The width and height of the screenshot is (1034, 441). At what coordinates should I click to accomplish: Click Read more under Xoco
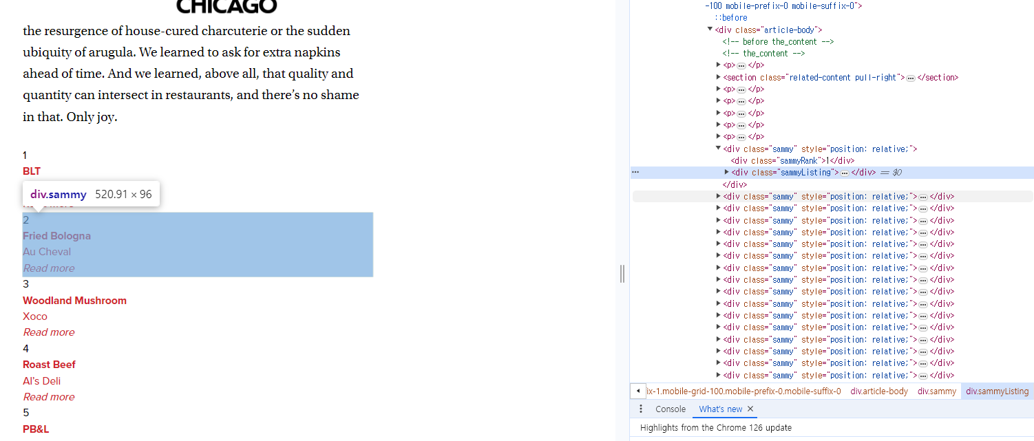[x=49, y=332]
